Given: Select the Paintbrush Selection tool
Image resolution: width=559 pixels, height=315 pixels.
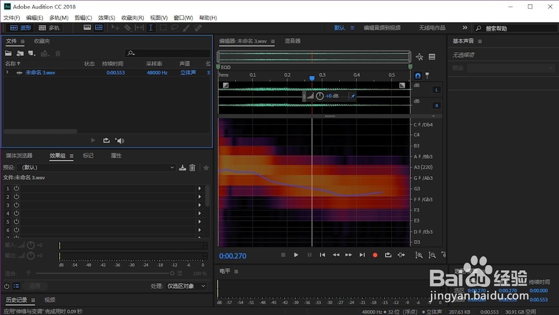Looking at the screenshot, I should (x=186, y=27).
